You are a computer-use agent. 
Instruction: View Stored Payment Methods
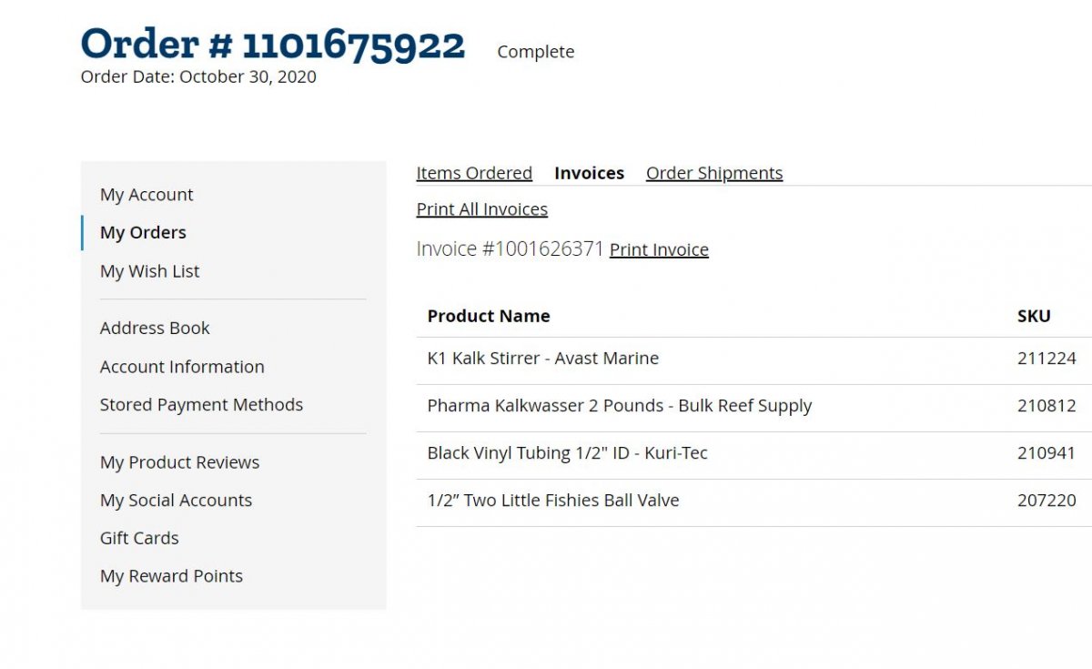coord(201,405)
